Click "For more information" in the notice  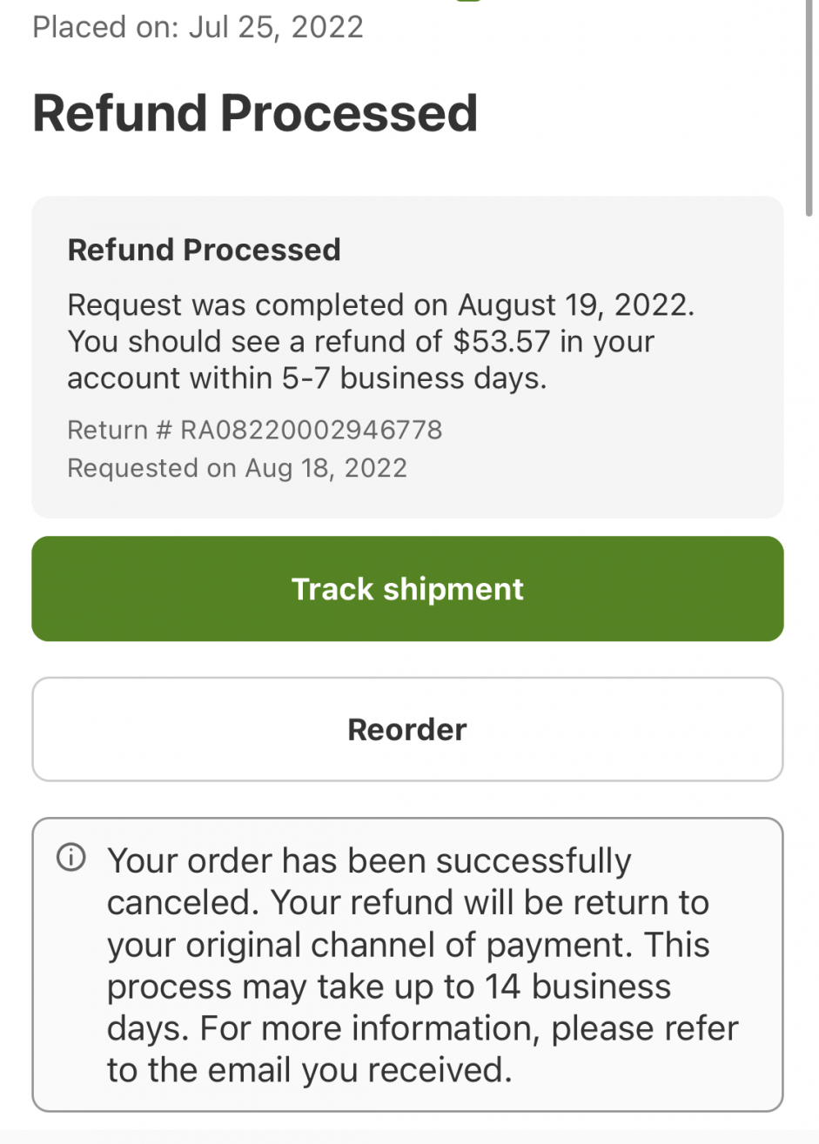(x=372, y=1028)
